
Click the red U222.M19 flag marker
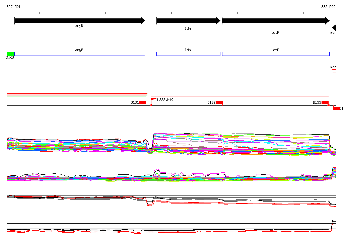[x=154, y=99]
